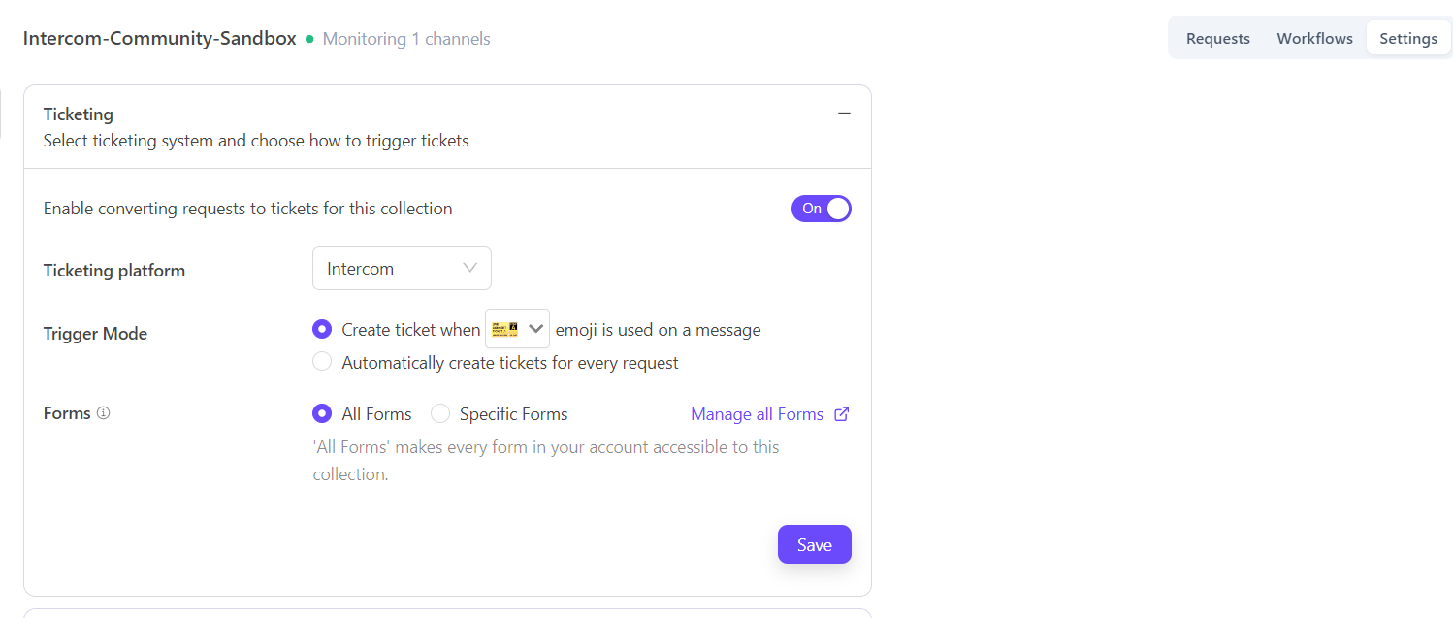Expand the emoji picker chevron arrow
This screenshot has width=1453, height=618.
[x=535, y=329]
